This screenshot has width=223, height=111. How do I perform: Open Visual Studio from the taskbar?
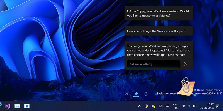(8, 106)
